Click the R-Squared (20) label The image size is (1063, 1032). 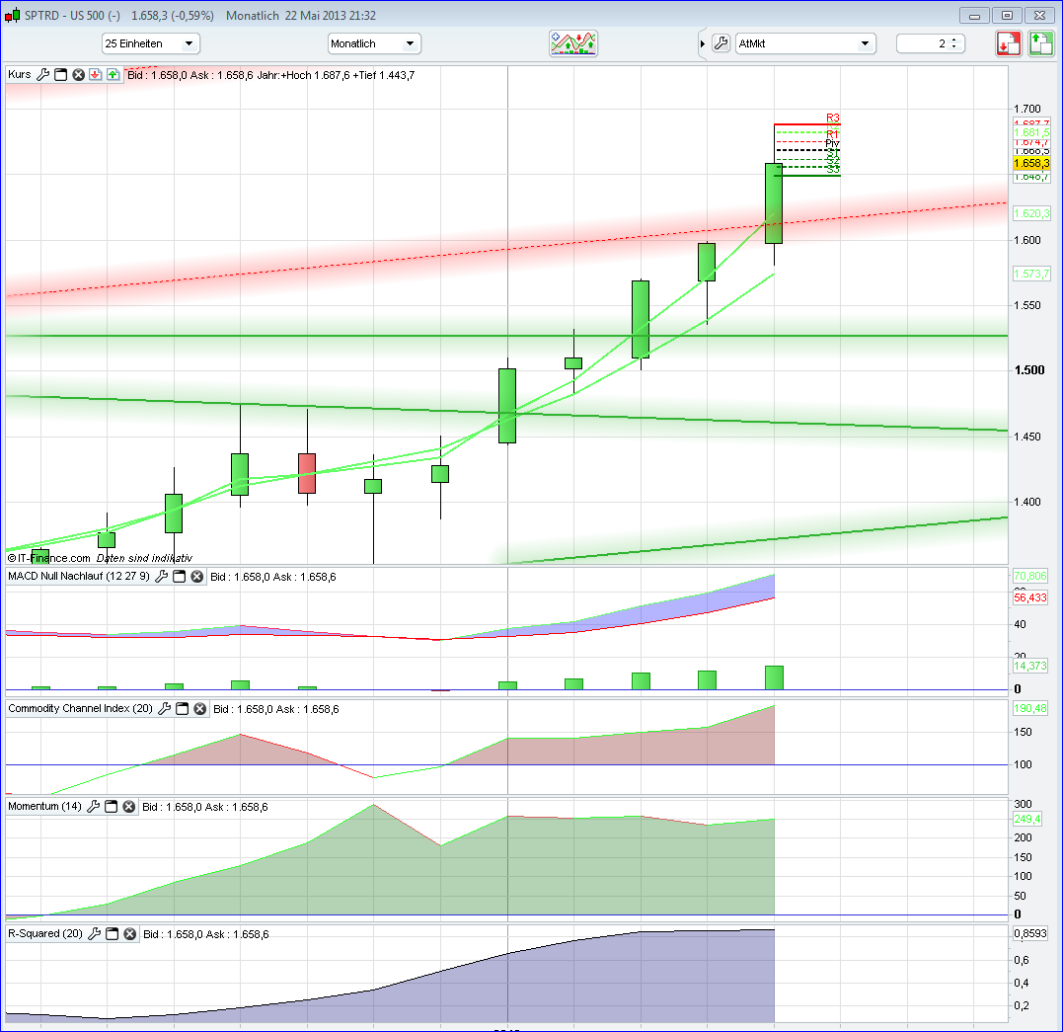click(45, 933)
